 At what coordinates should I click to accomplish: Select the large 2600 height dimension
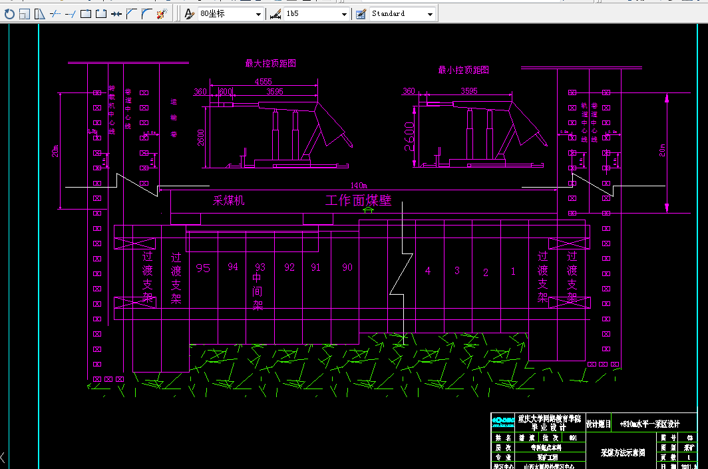tap(409, 136)
